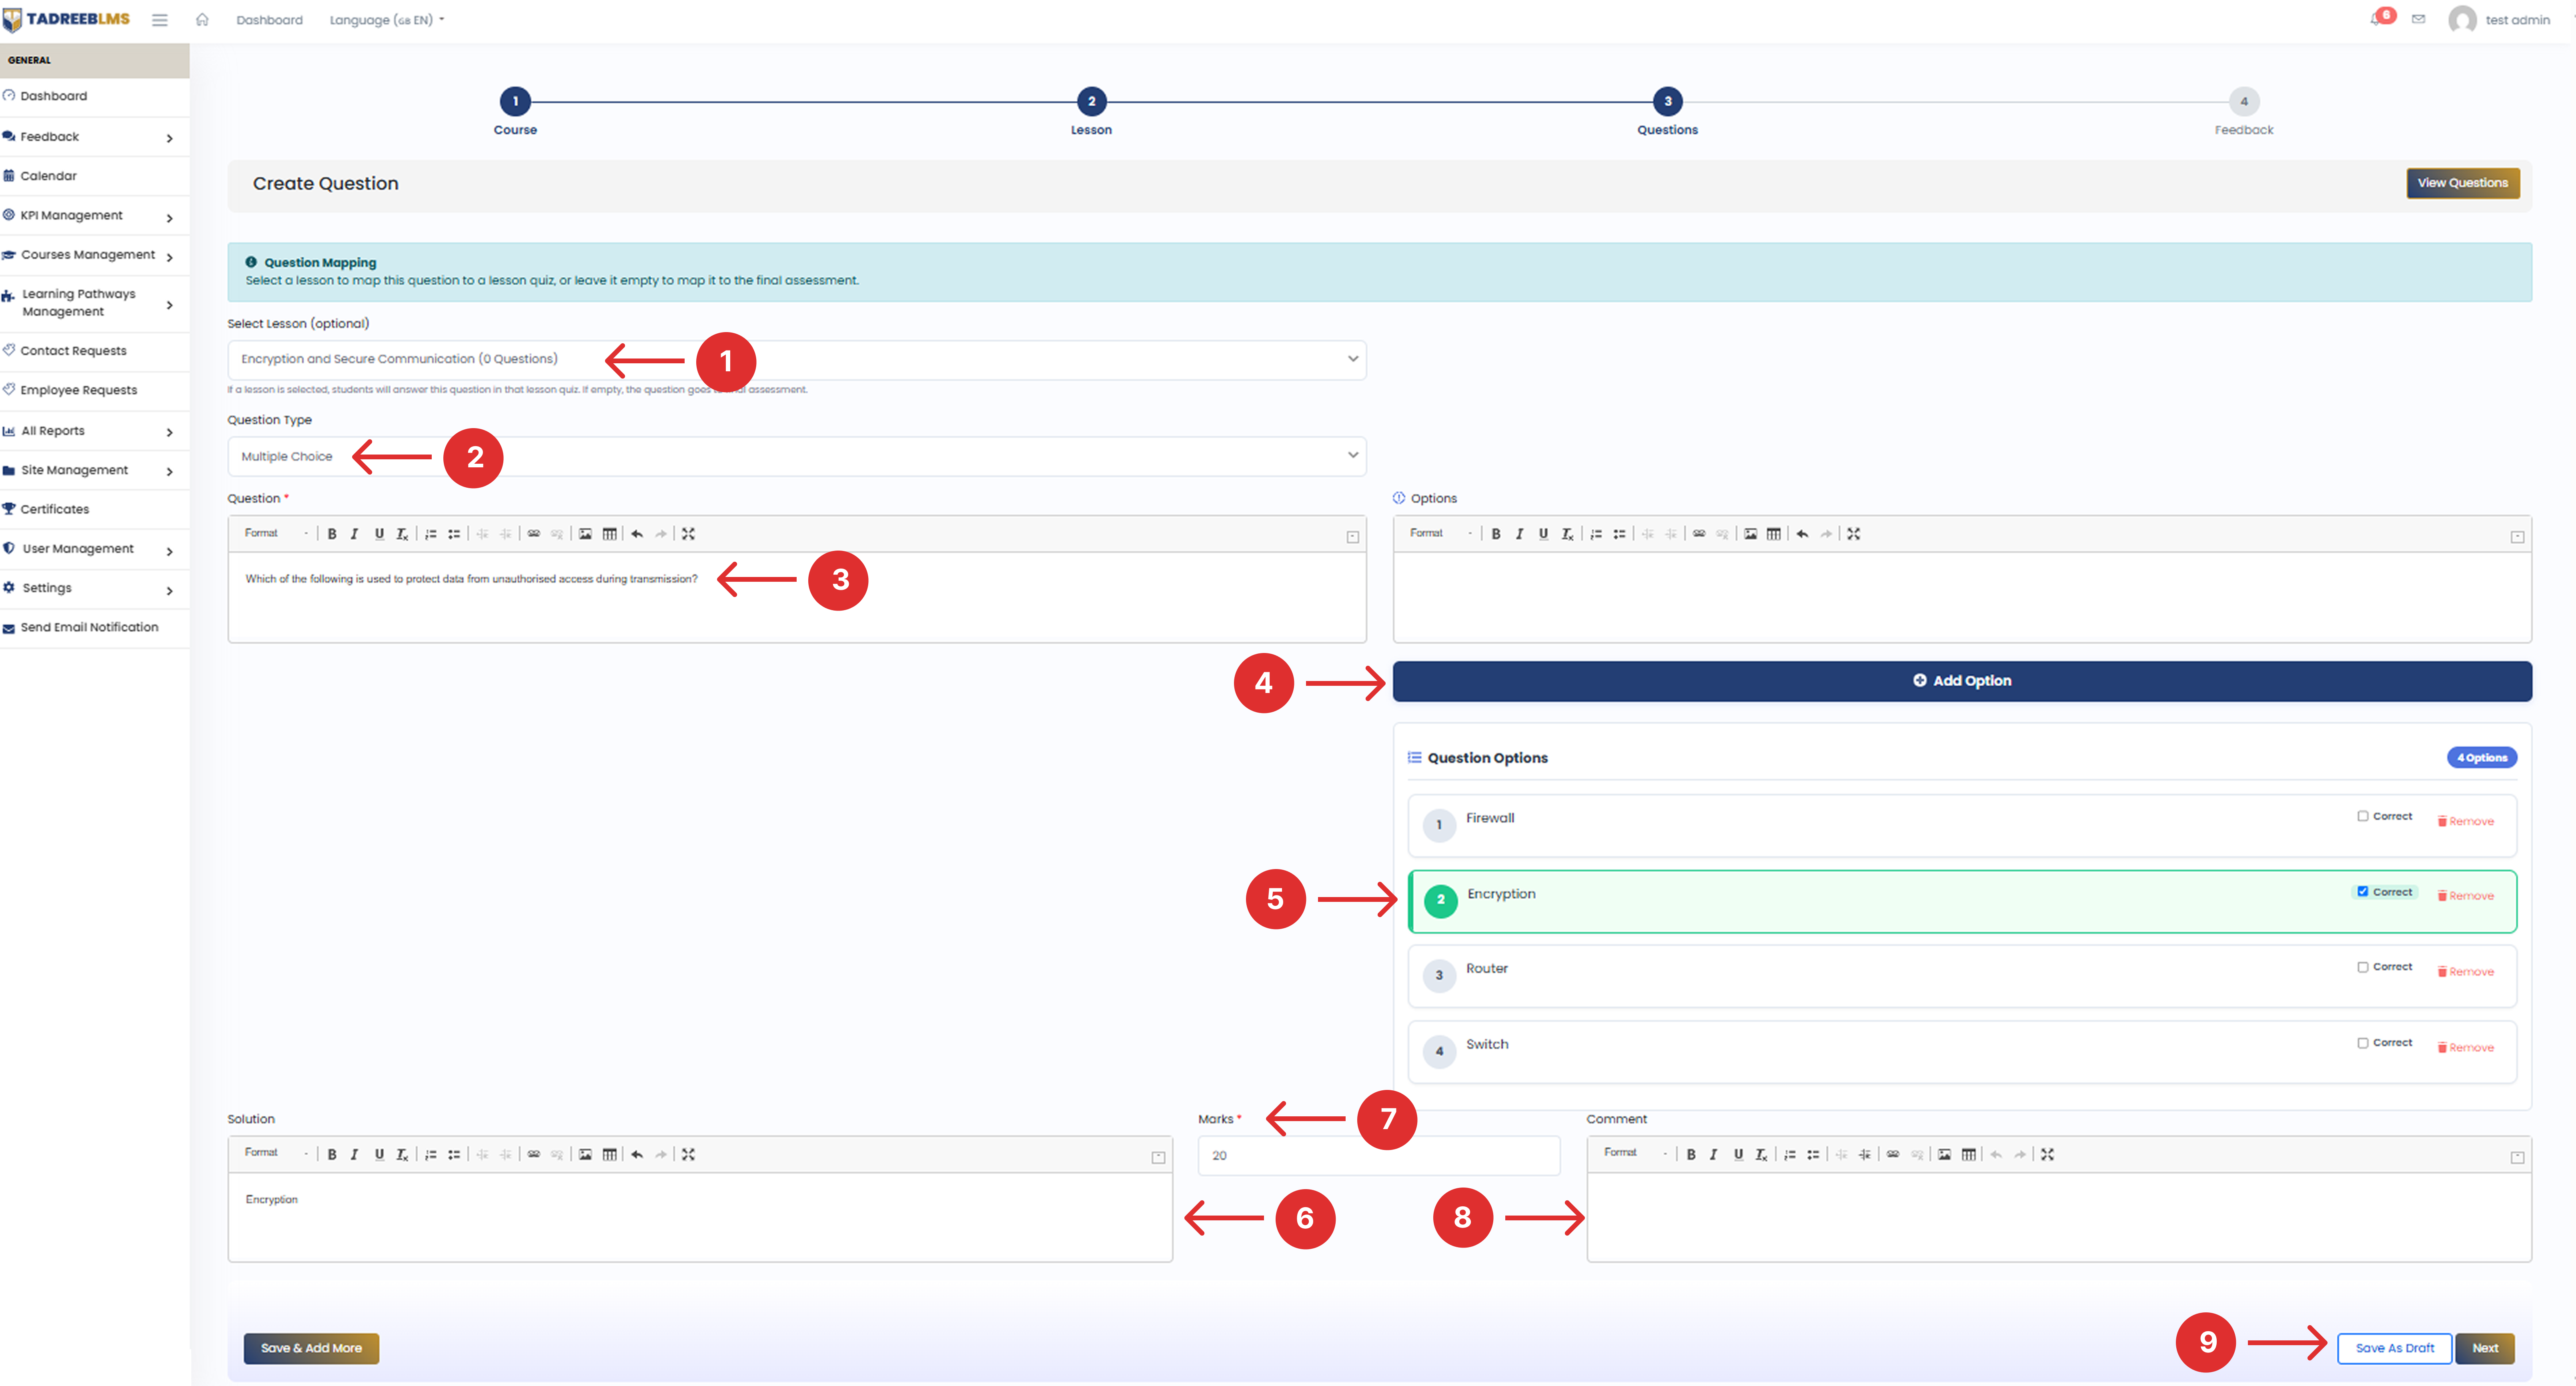
Task: Remove the Firewall option
Action: [x=2465, y=821]
